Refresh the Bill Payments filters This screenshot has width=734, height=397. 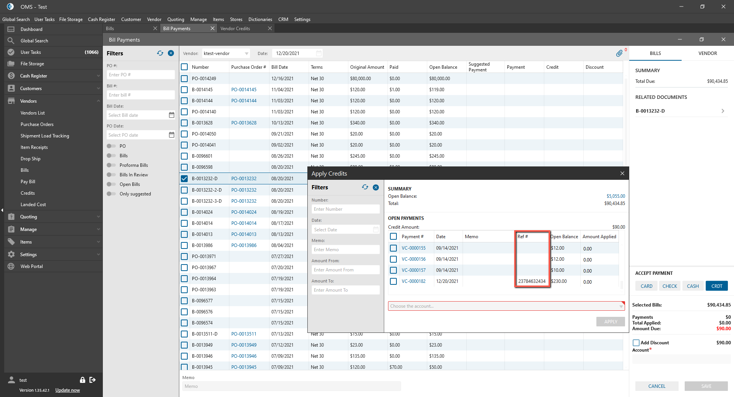[160, 53]
